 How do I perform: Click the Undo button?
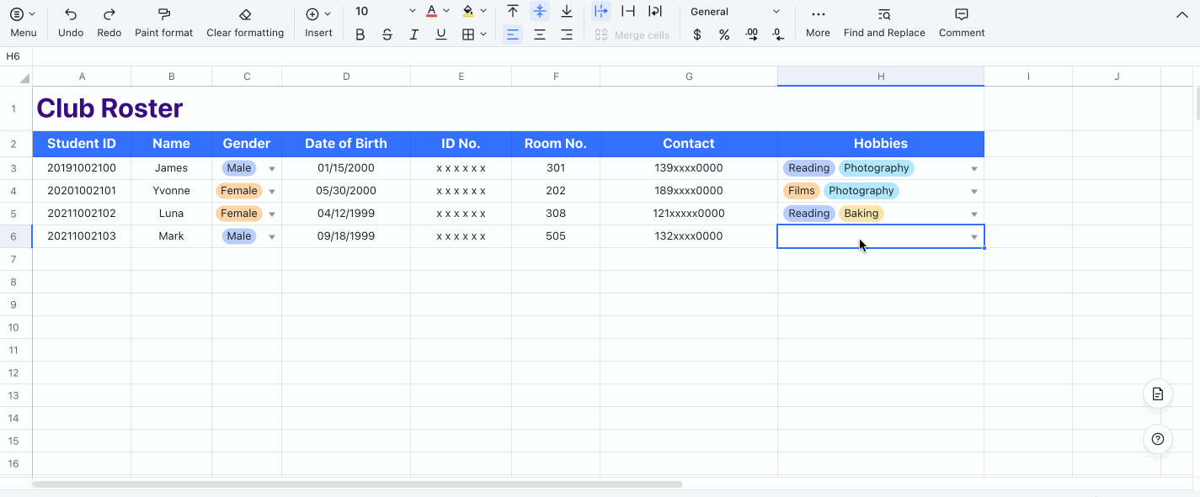coord(70,20)
